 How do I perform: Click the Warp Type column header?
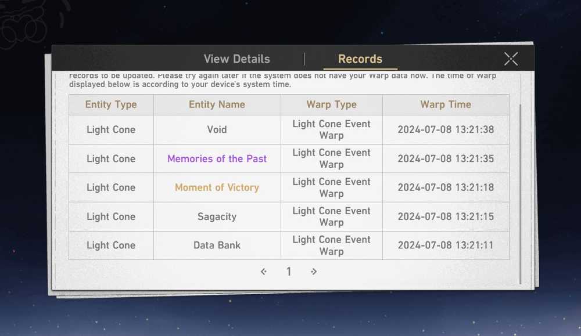pyautogui.click(x=332, y=104)
